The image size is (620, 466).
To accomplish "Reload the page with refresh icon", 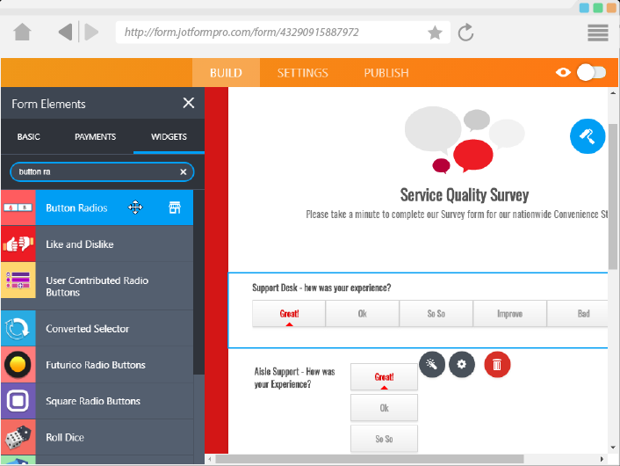I will click(x=466, y=33).
